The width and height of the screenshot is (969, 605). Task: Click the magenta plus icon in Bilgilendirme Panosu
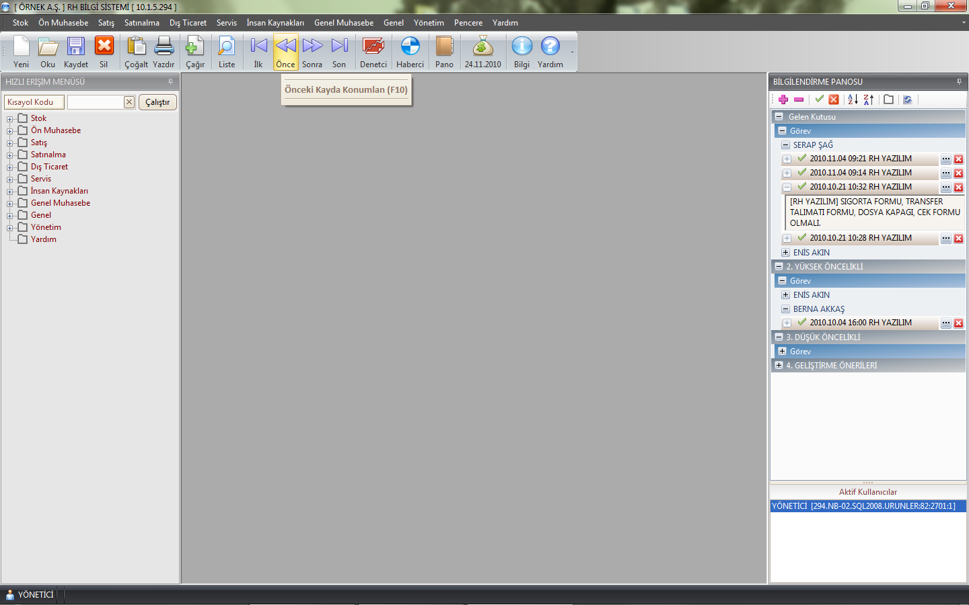click(783, 99)
